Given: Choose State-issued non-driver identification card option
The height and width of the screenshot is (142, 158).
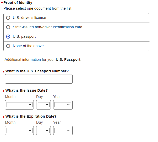Looking at the screenshot, I should 8,27.
